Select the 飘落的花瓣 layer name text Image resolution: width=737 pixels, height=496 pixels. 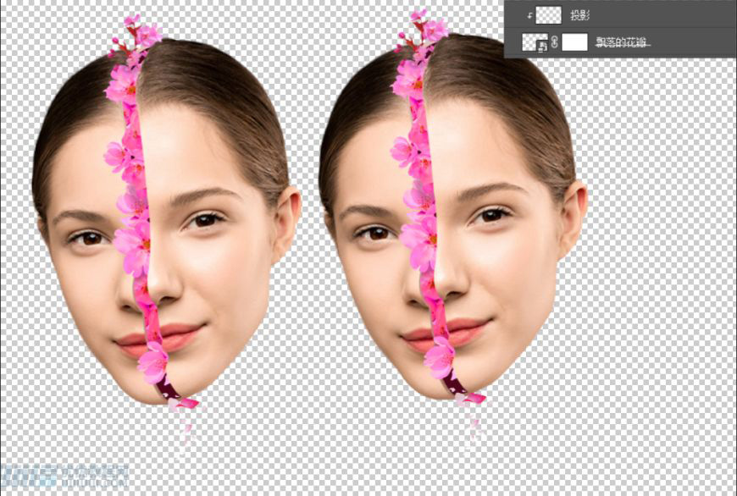click(x=621, y=41)
